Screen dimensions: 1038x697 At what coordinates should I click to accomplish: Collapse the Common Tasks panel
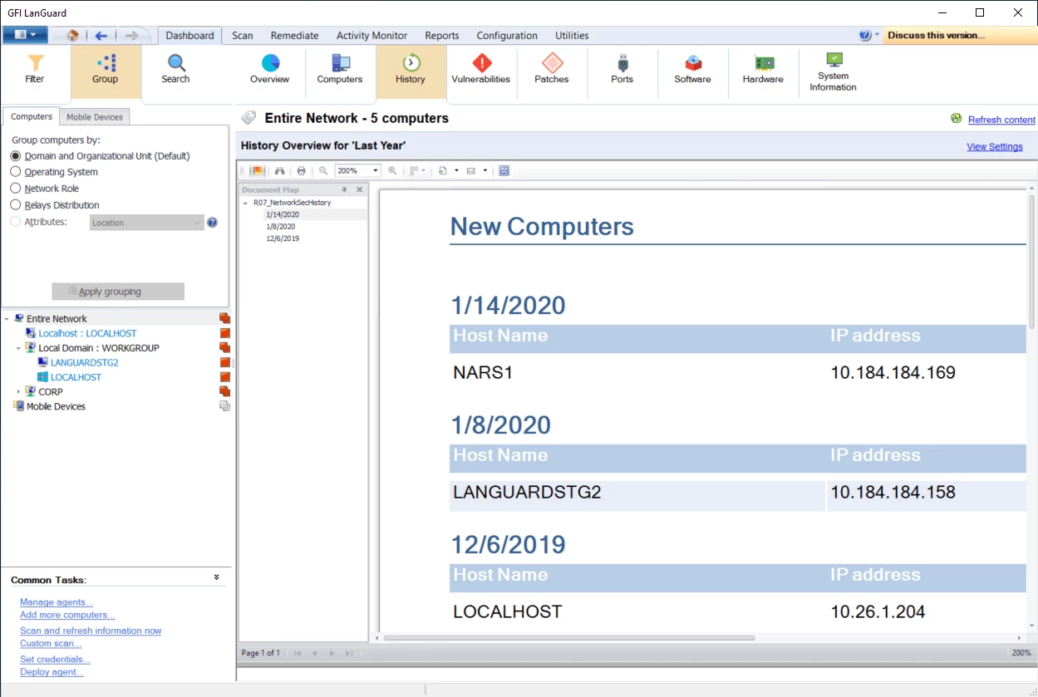click(x=216, y=577)
